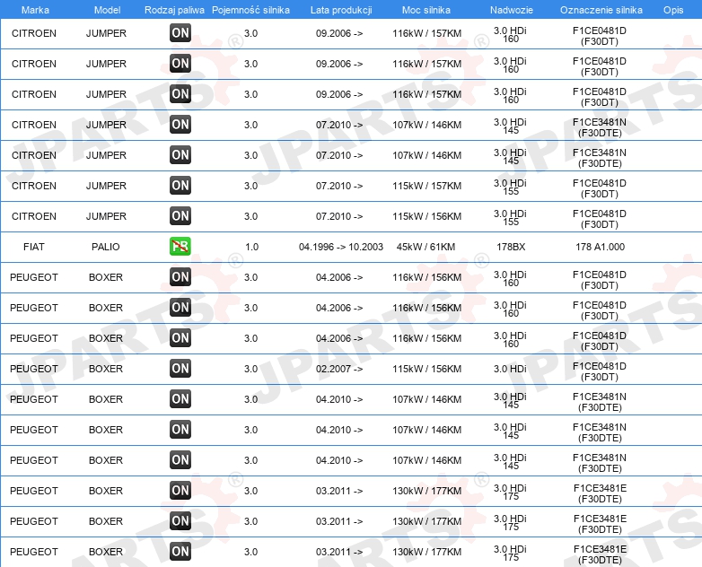
Task: Click the Pojemność silnika column header
Action: coord(250,10)
